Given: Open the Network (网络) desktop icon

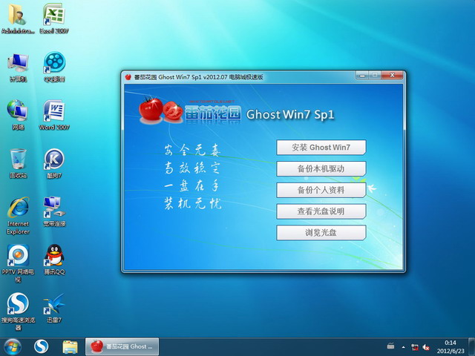Looking at the screenshot, I should coord(18,115).
